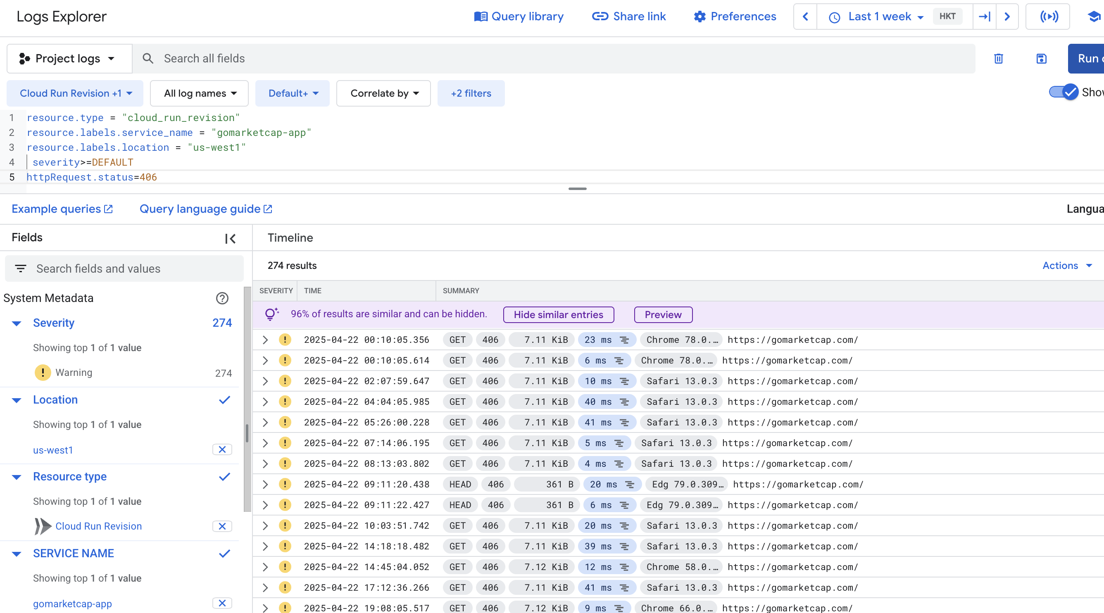Click httpRequest.status=406 query line
Image resolution: width=1104 pixels, height=613 pixels.
92,177
